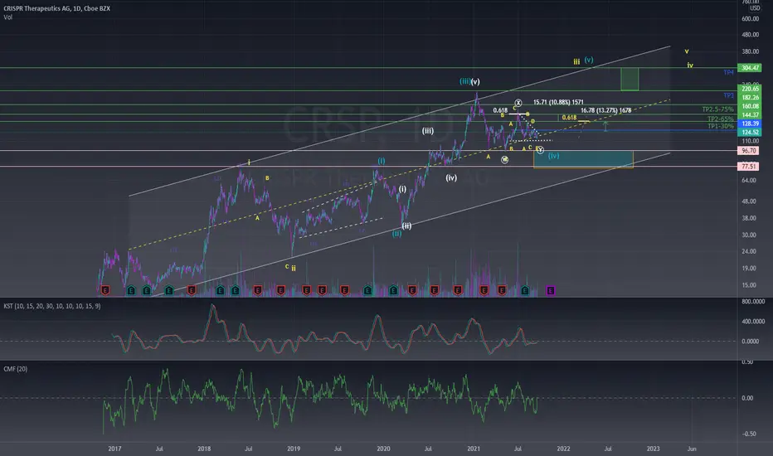Screen dimensions: 773x456
Task: Open the CMF (20) indicator legend
Action: 15,369
